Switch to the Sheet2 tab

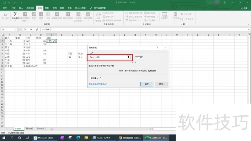tap(29, 129)
